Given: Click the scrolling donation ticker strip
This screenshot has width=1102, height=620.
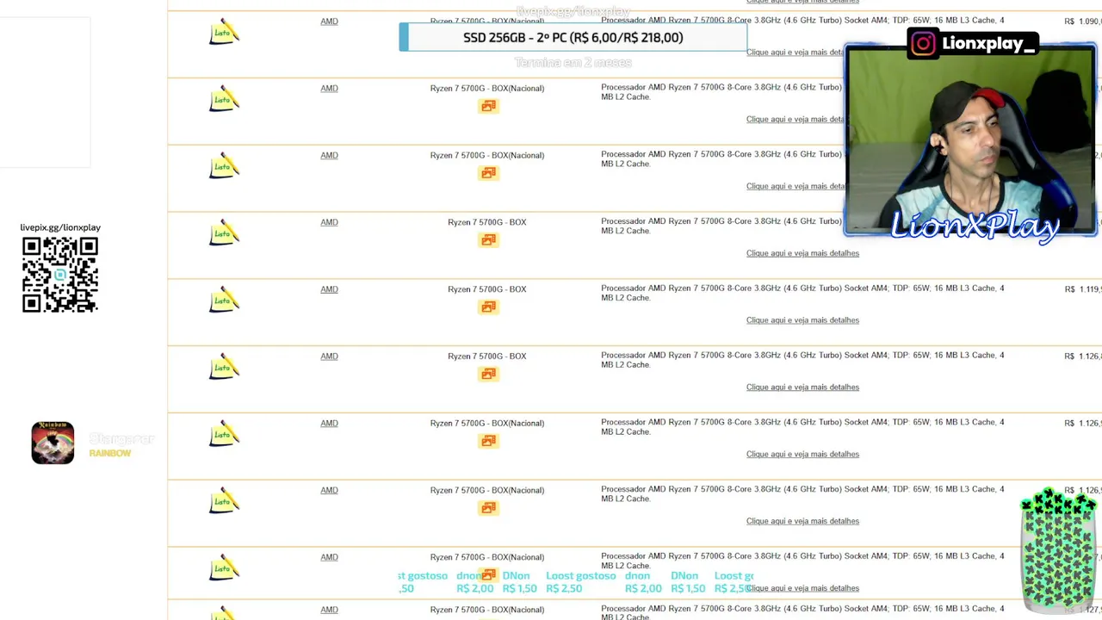Looking at the screenshot, I should point(575,582).
